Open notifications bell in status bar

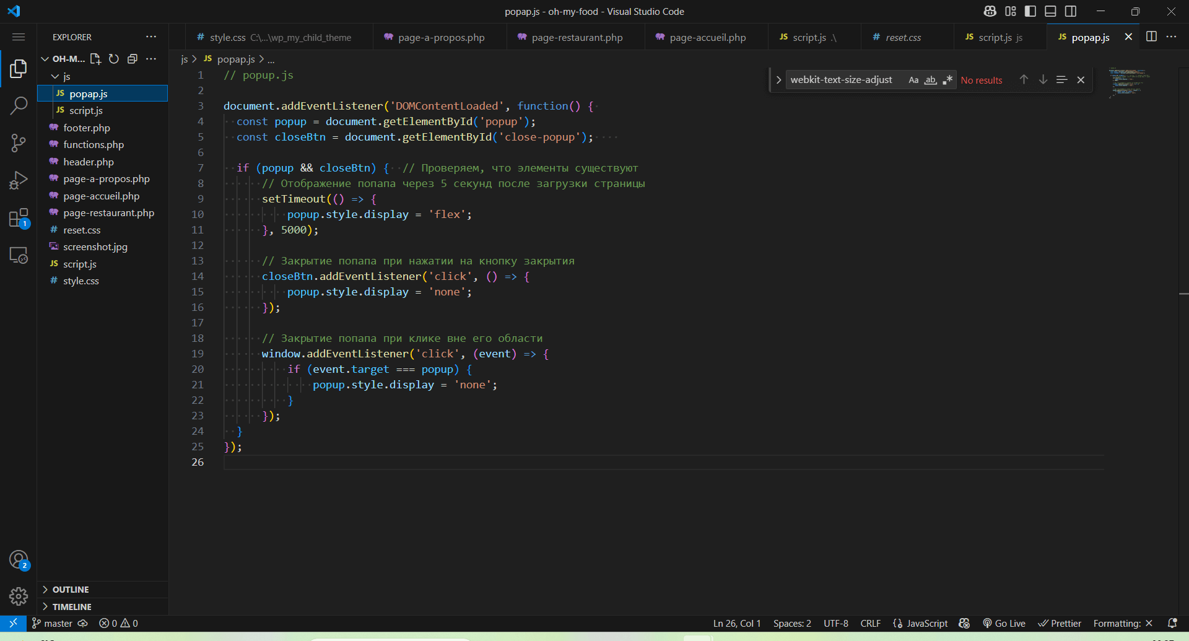[1172, 623]
